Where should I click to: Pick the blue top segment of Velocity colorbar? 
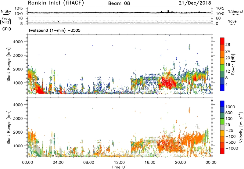tap(222, 104)
